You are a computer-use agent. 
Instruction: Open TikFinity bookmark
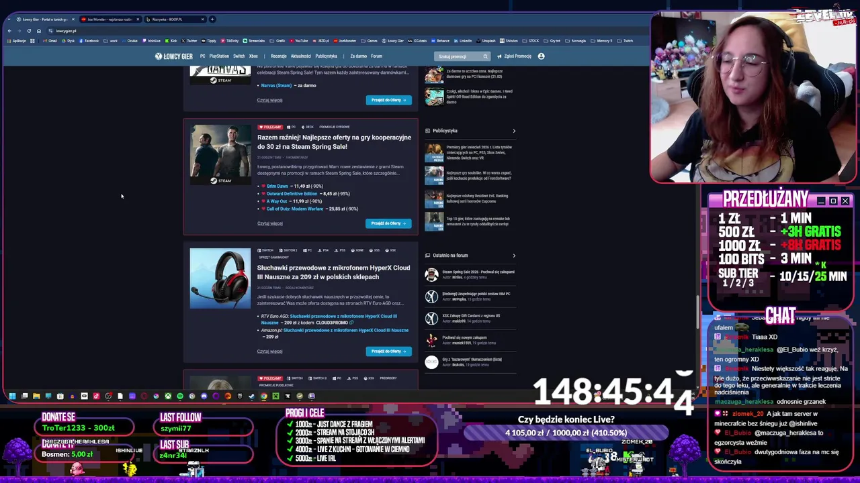tap(229, 41)
